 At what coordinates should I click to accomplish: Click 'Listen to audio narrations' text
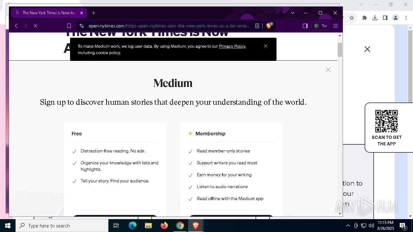tap(222, 187)
